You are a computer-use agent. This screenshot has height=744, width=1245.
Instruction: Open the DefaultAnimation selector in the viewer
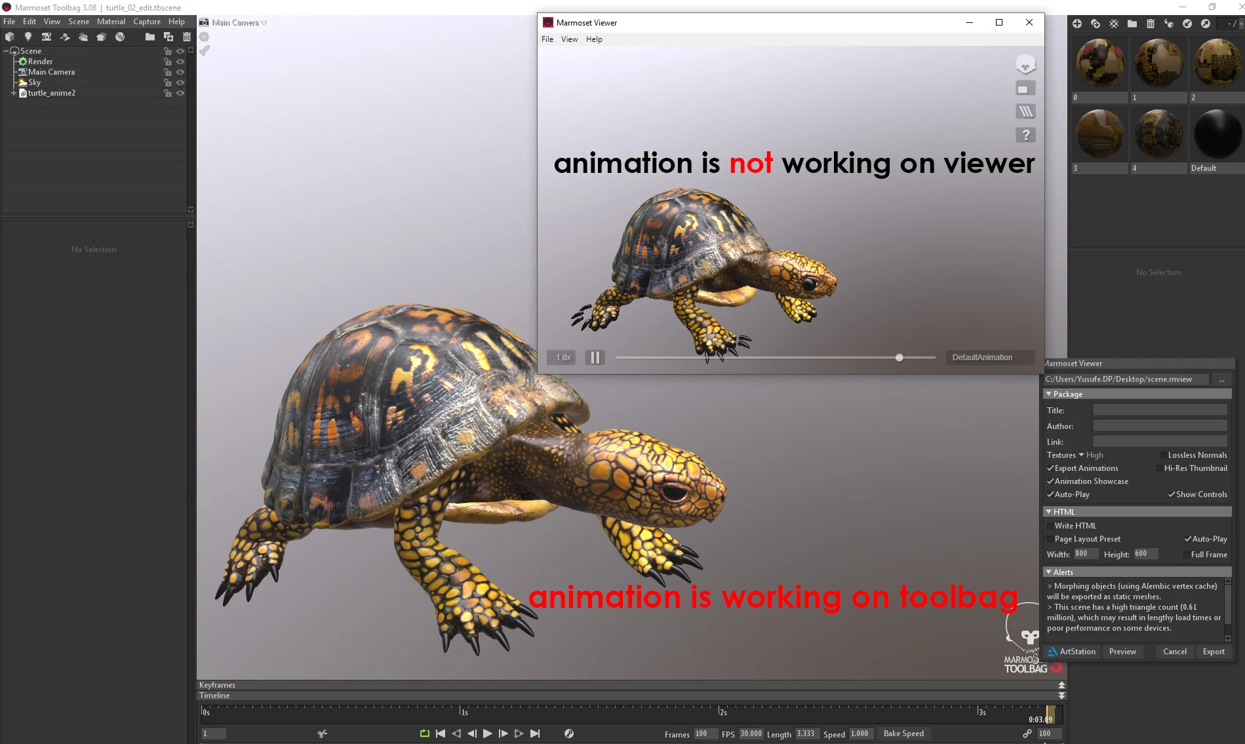tap(989, 358)
